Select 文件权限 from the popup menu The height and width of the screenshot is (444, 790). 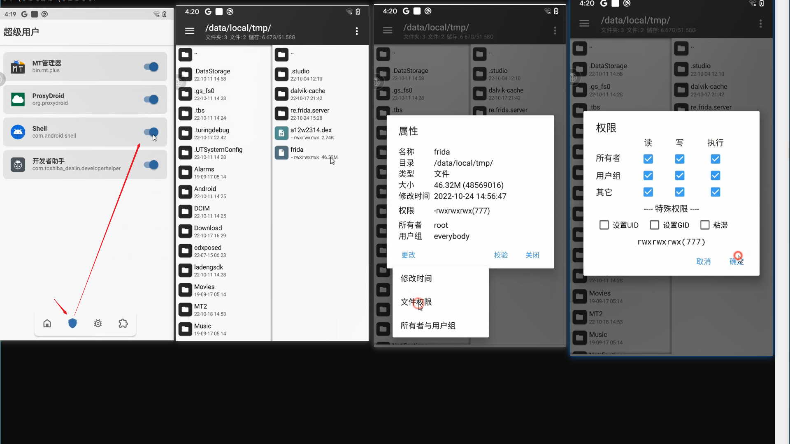[x=416, y=302]
